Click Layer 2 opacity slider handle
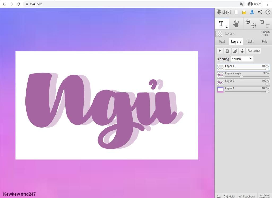 (x=267, y=84)
